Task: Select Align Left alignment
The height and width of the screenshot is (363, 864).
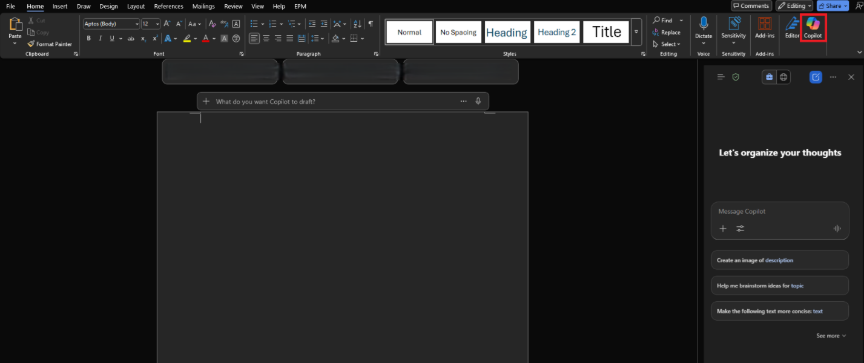Action: pyautogui.click(x=254, y=38)
